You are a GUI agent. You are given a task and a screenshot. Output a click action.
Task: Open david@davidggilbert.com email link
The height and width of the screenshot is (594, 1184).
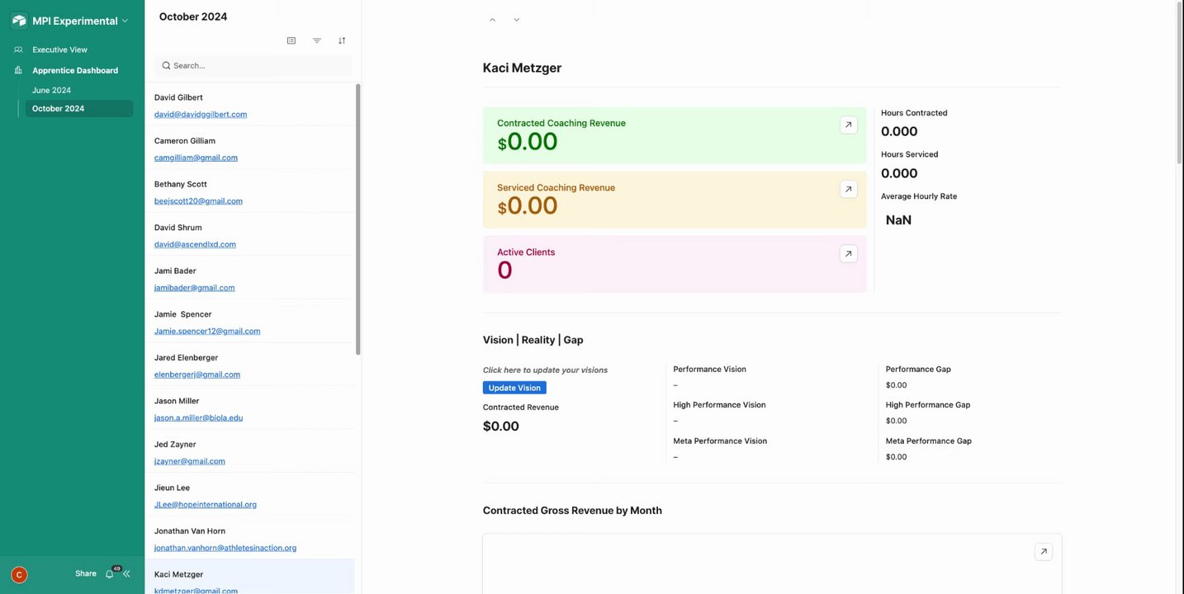tap(201, 114)
